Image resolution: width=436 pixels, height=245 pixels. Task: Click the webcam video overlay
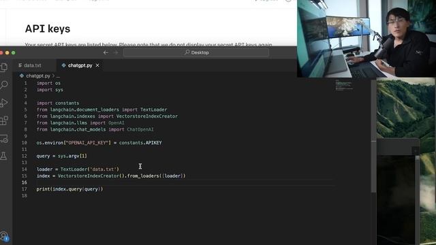(x=367, y=39)
